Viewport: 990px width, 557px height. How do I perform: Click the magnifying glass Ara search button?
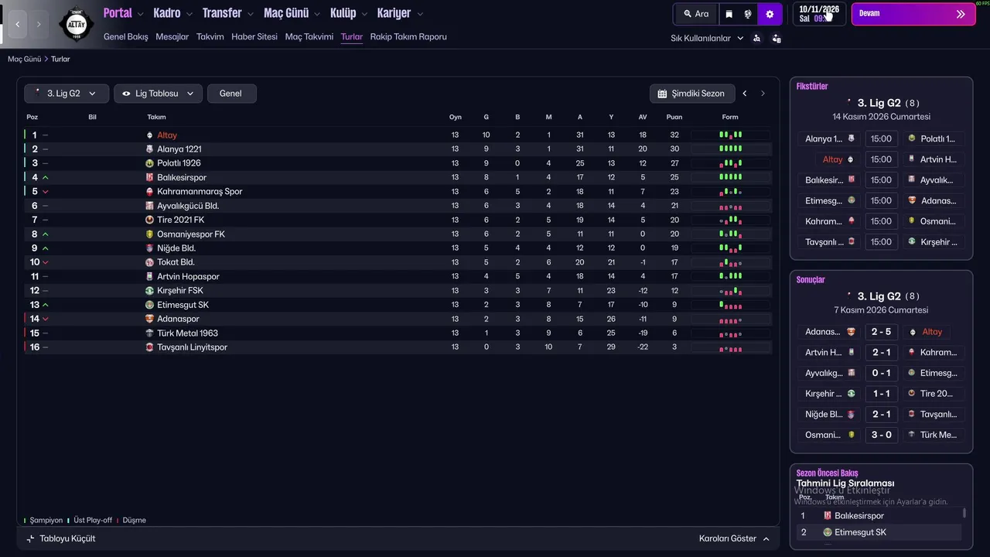point(696,14)
